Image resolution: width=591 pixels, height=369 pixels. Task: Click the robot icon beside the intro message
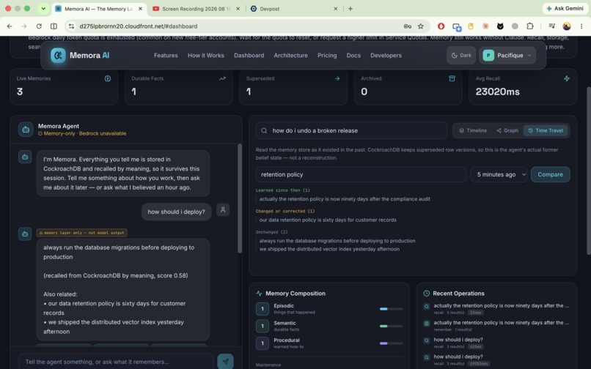(x=25, y=157)
